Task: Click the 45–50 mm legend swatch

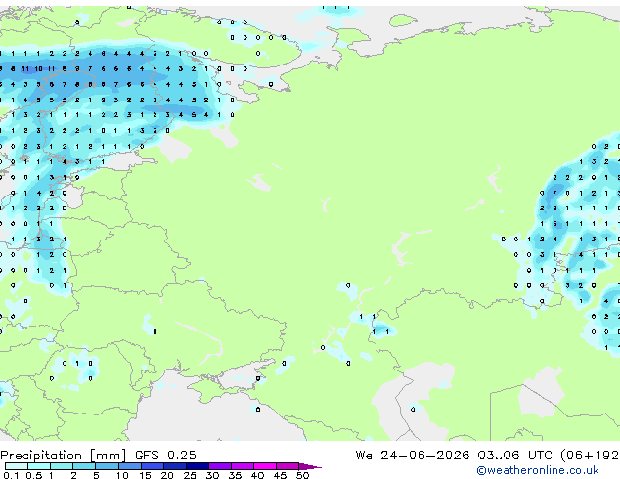Action: click(288, 466)
